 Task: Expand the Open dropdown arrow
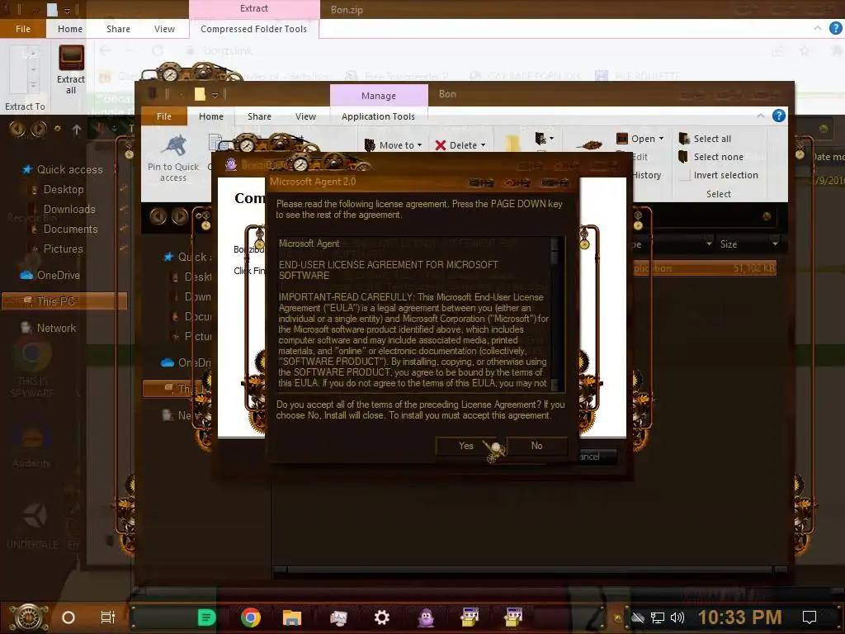(661, 139)
